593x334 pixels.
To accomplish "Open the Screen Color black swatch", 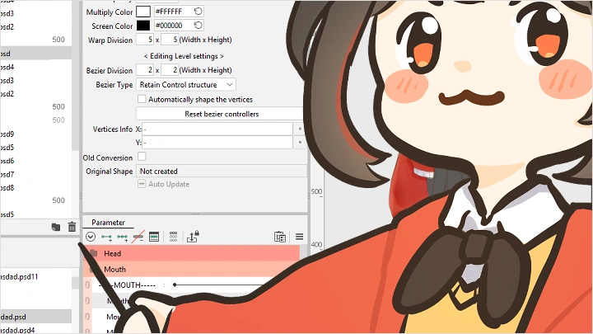I will (x=143, y=26).
